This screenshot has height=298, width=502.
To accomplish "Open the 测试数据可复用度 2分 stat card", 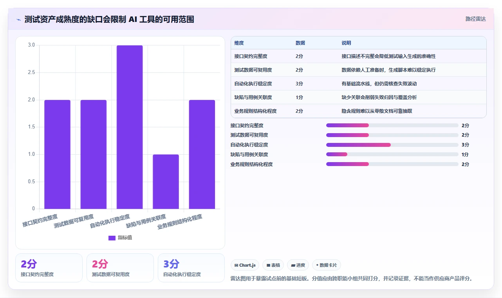I will pyautogui.click(x=120, y=268).
